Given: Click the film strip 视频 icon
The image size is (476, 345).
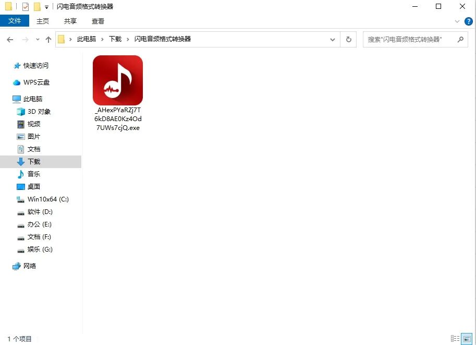Looking at the screenshot, I should 21,124.
